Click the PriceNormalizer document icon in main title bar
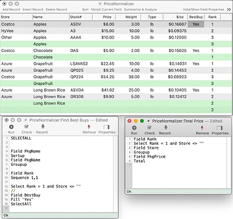The image size is (233, 219). 100,4
